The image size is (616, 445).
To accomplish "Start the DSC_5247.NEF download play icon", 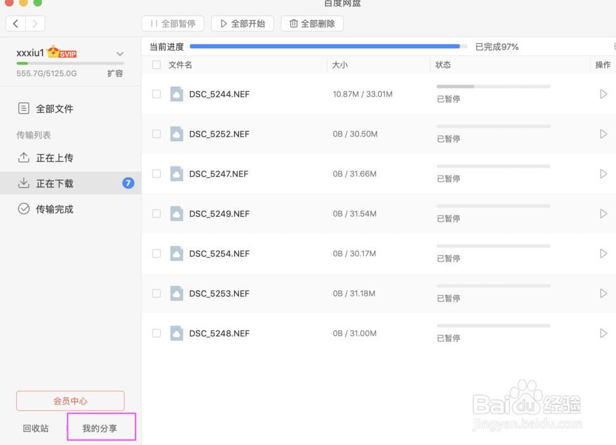I will [x=604, y=174].
